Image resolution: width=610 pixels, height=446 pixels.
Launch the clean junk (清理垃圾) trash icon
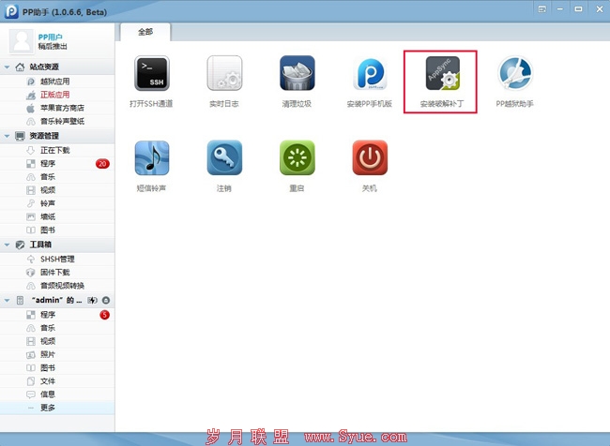(x=297, y=73)
